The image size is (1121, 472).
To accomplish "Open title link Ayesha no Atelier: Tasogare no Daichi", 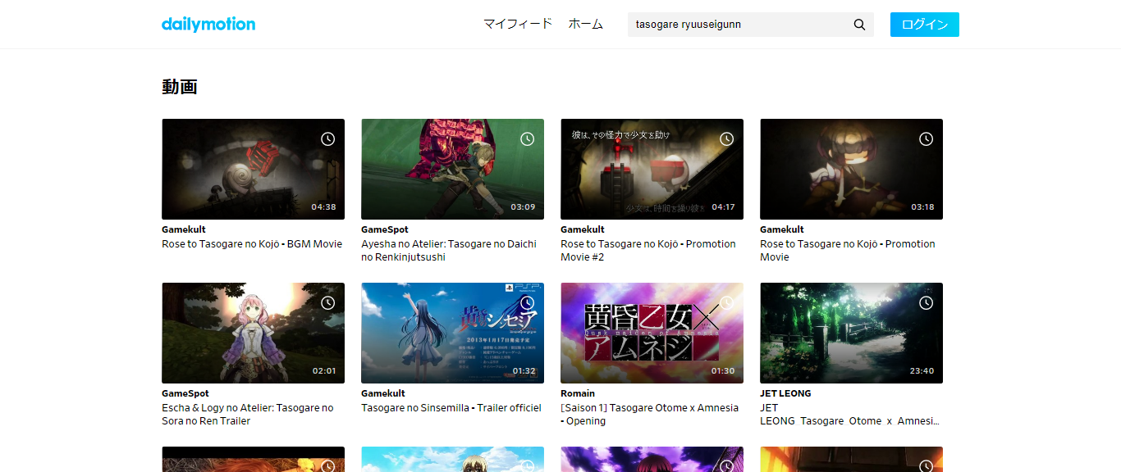I will 449,251.
